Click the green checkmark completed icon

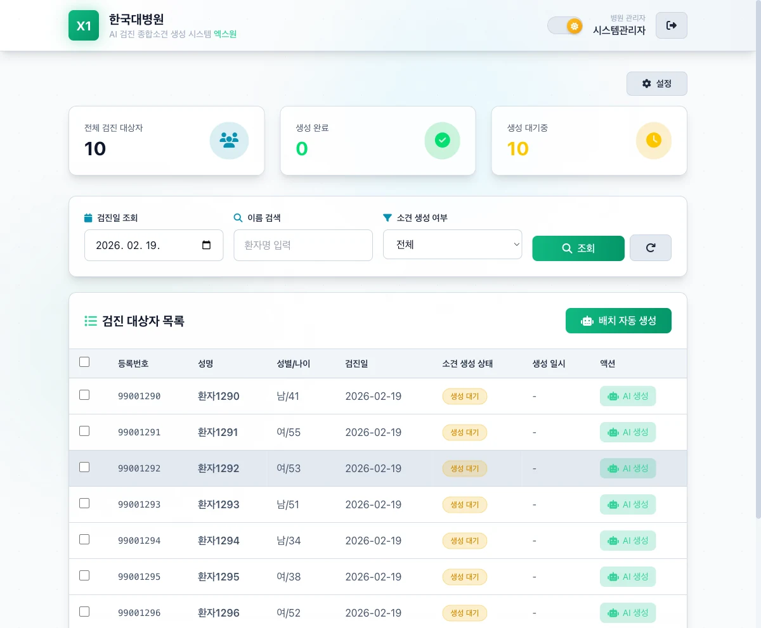442,140
